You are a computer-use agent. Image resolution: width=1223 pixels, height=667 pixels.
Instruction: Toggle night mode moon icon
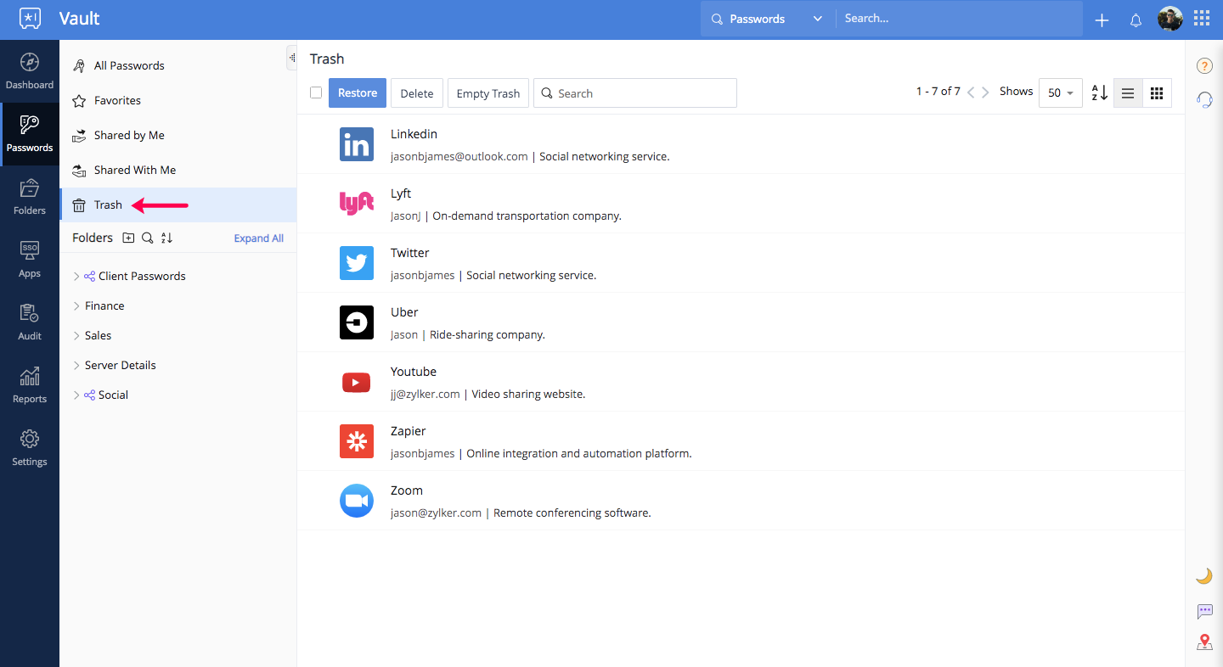point(1203,576)
